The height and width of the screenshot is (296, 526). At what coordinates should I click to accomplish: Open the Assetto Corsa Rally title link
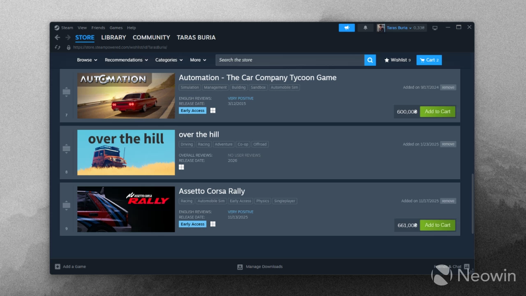[x=212, y=191]
